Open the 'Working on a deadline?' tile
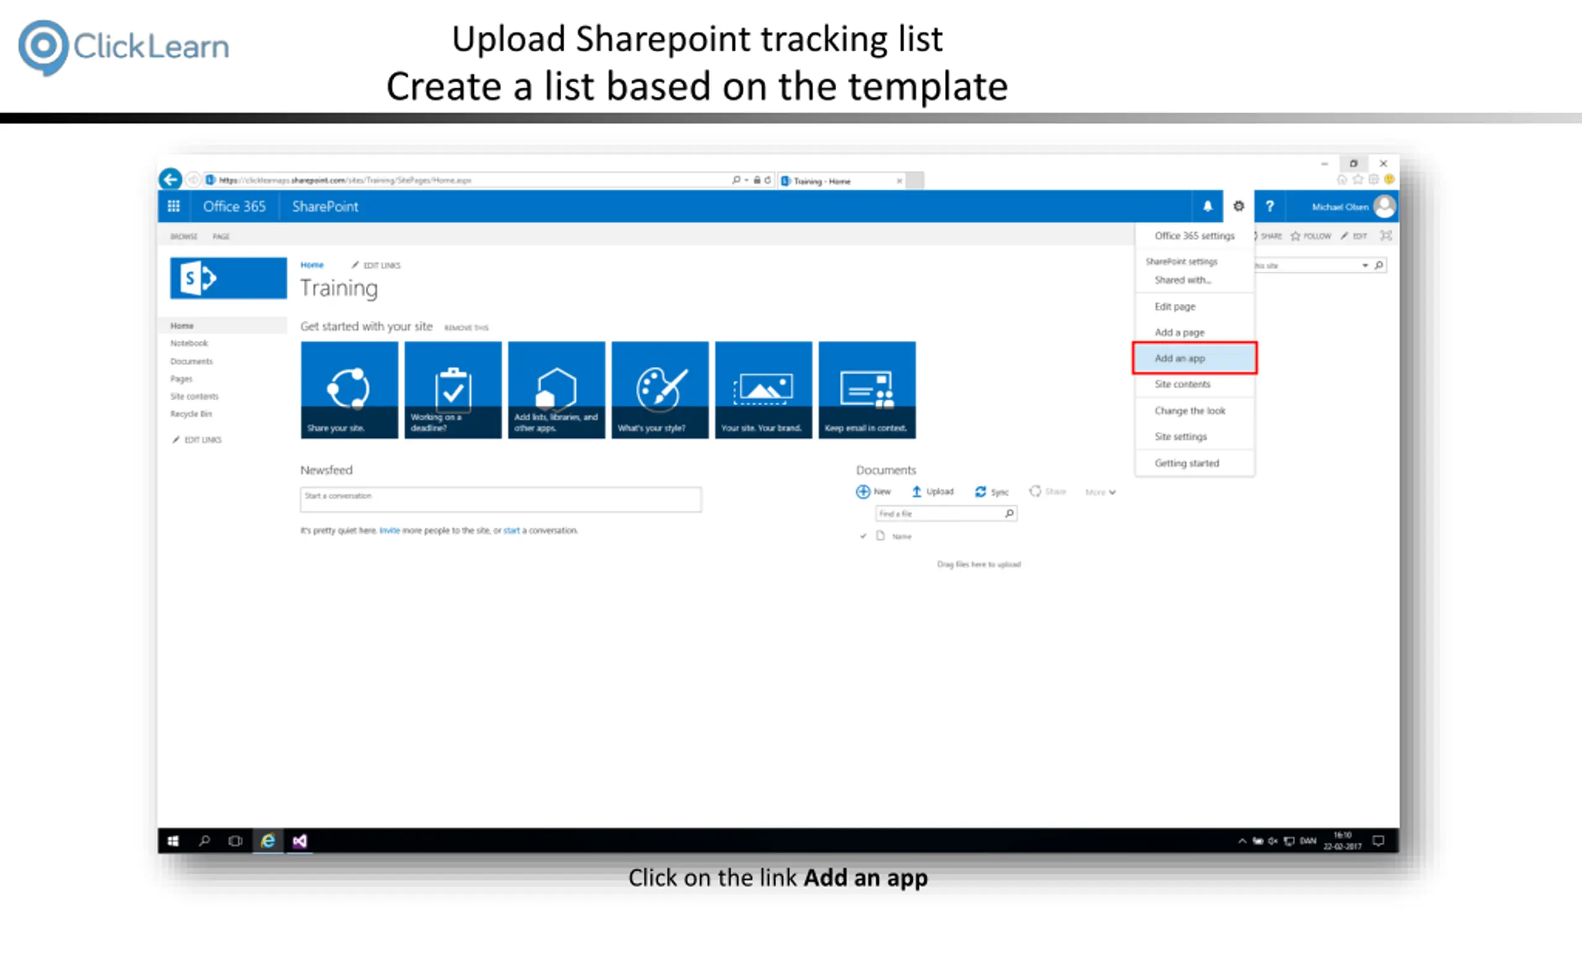This screenshot has height=959, width=1582. point(452,390)
